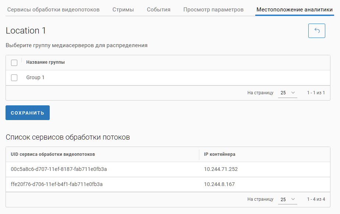Open the Просмотр параметров tab
The image size is (340, 214).
213,10
